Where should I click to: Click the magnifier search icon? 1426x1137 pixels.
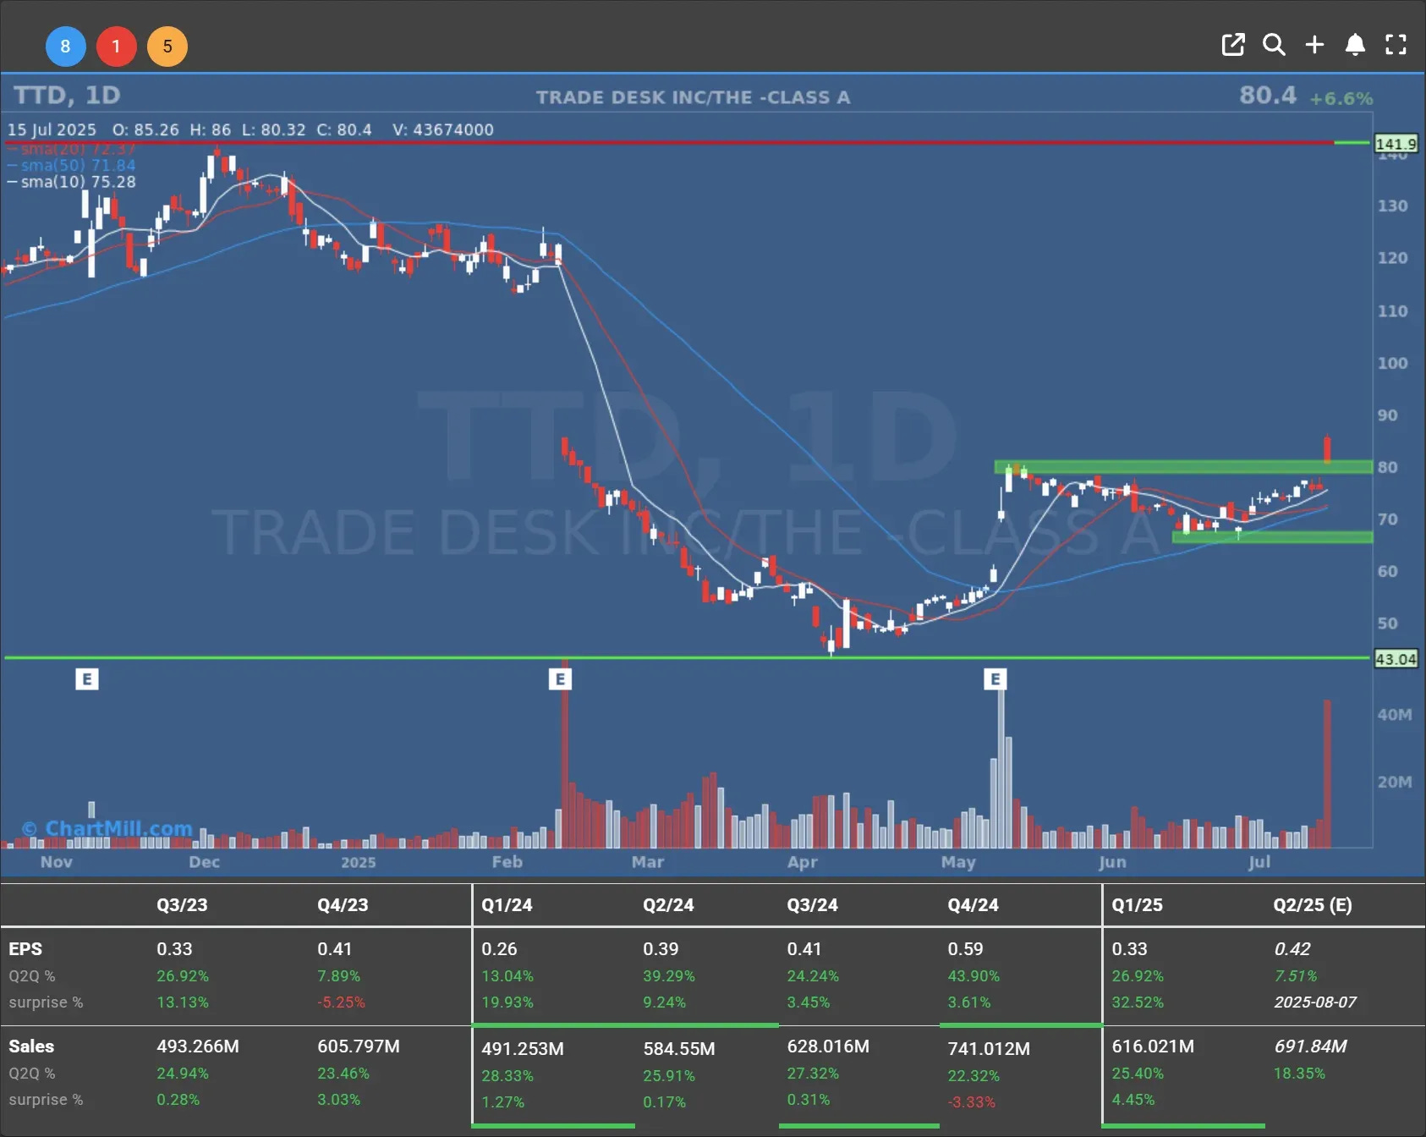click(x=1274, y=45)
